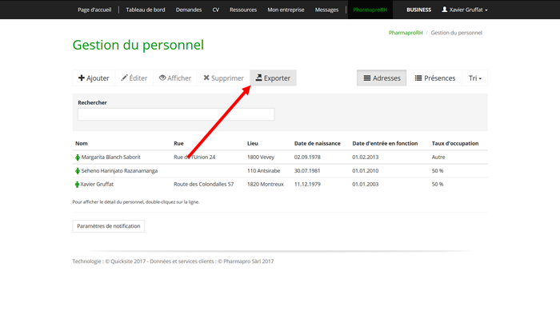Click the Lieu column header
560x315 pixels.
tap(253, 143)
